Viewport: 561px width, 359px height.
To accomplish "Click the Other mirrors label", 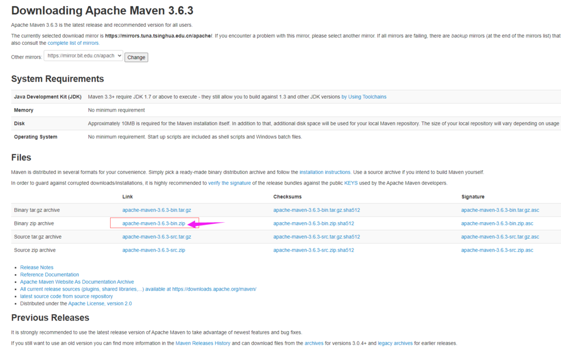I will pos(26,57).
